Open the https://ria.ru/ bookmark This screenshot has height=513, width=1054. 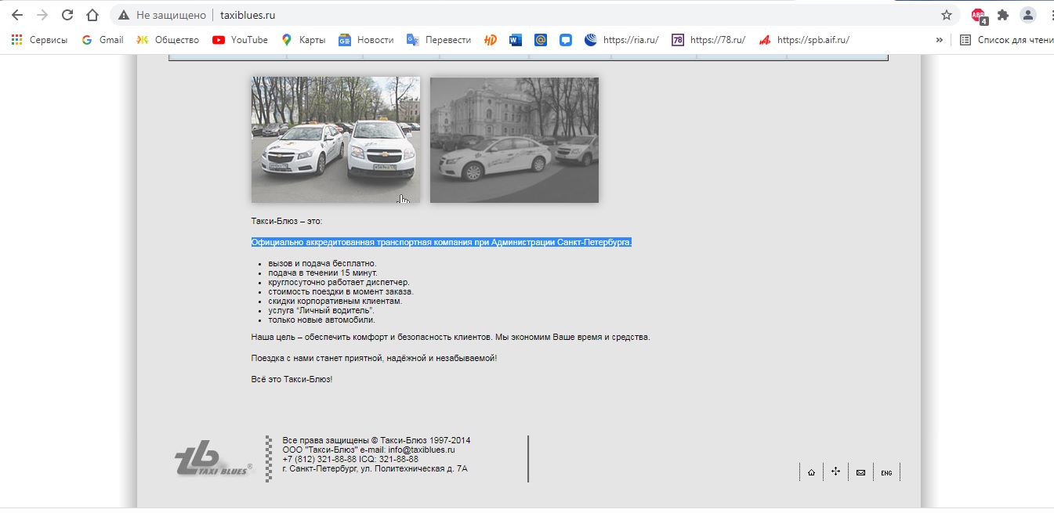(621, 40)
